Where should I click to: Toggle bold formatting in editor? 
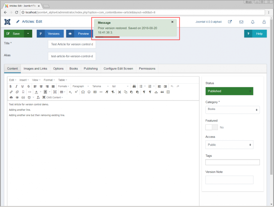coord(10,86)
